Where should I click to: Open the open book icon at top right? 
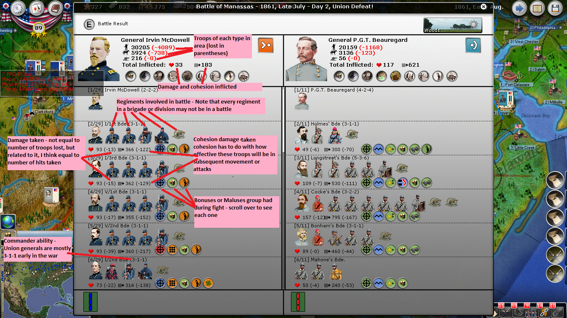click(537, 8)
